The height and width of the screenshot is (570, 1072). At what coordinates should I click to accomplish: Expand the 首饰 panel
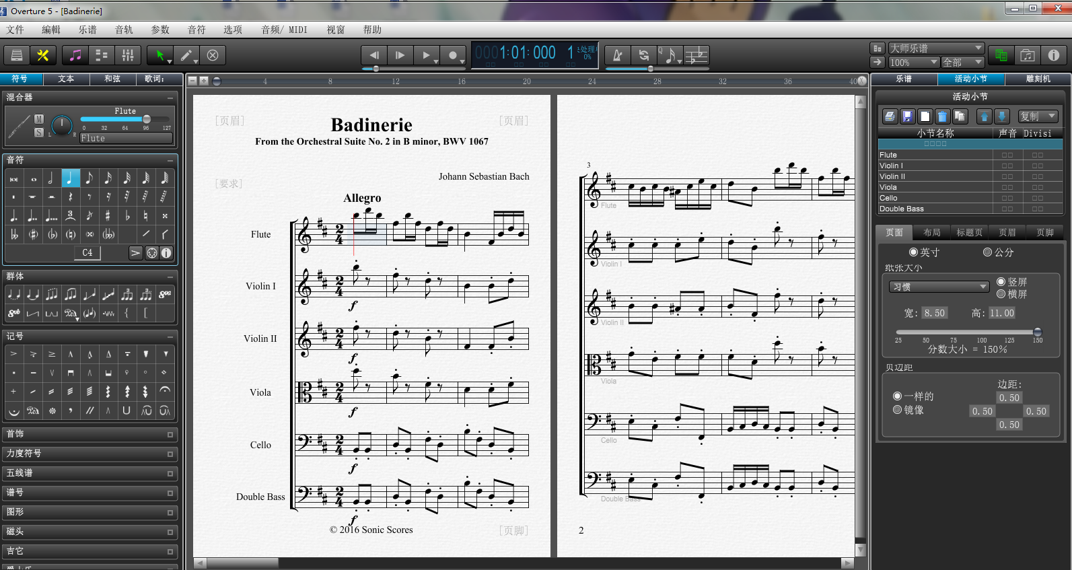tap(90, 435)
